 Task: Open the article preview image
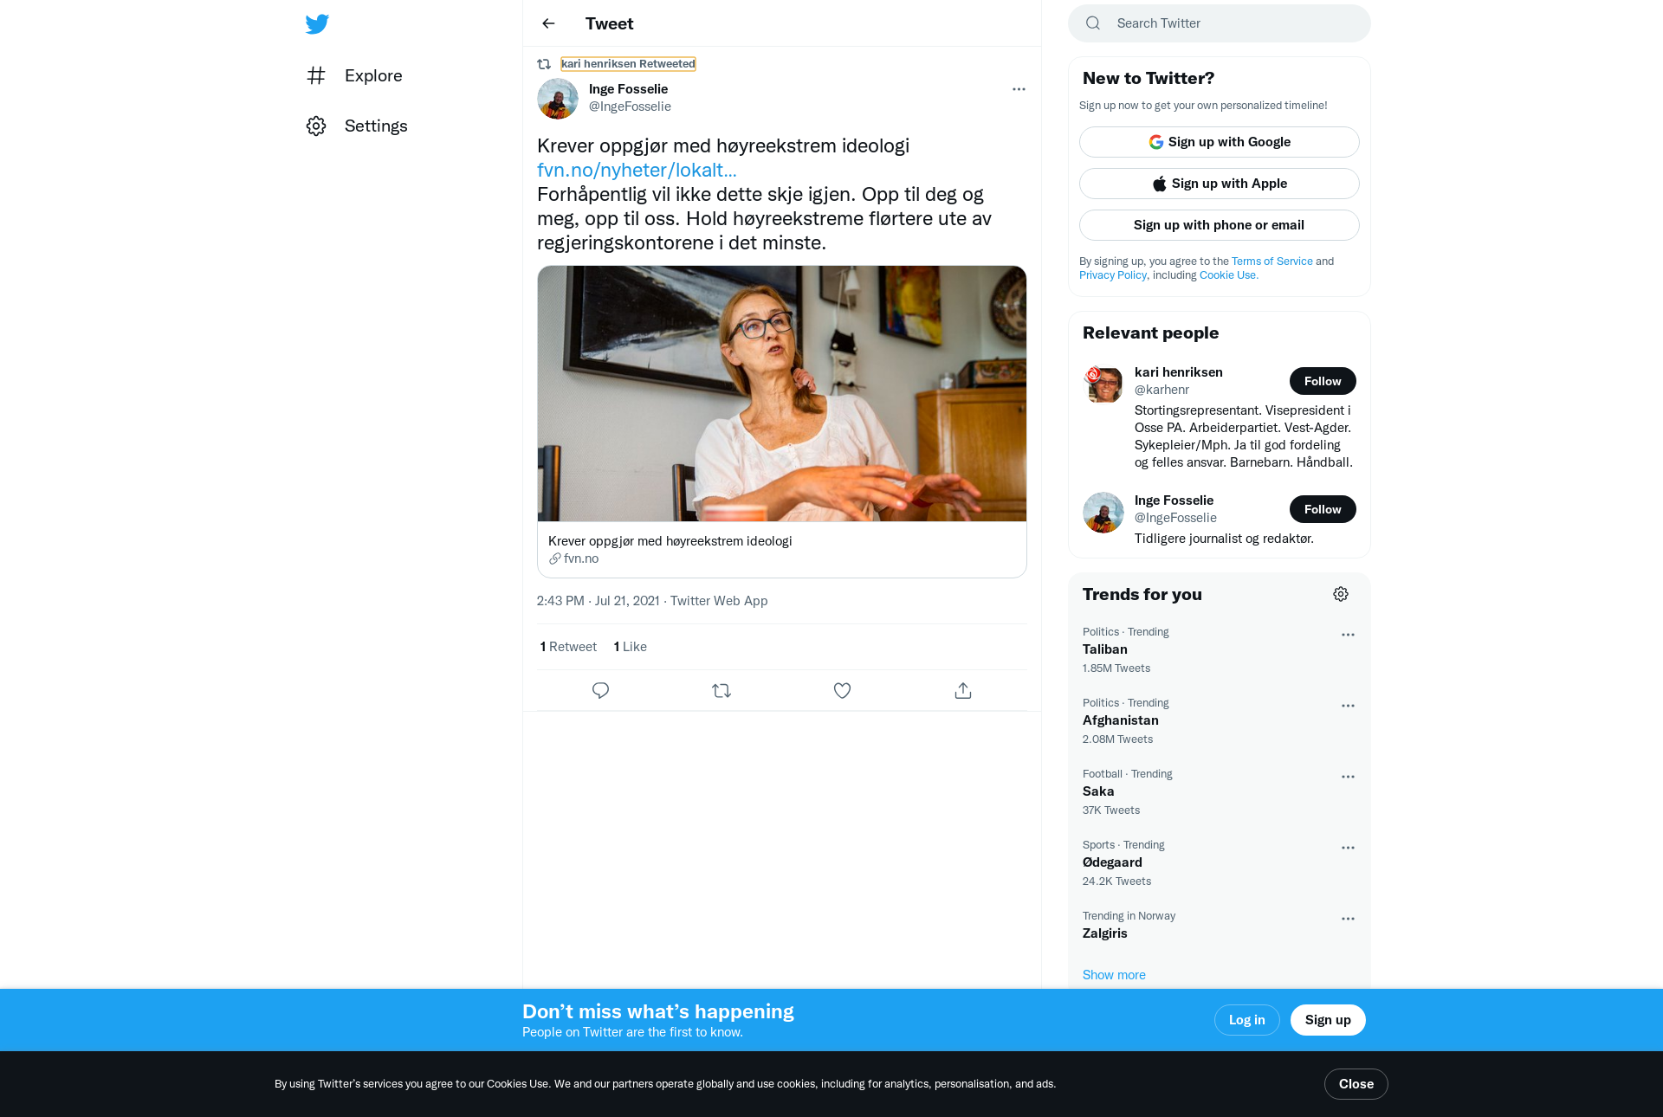point(782,394)
